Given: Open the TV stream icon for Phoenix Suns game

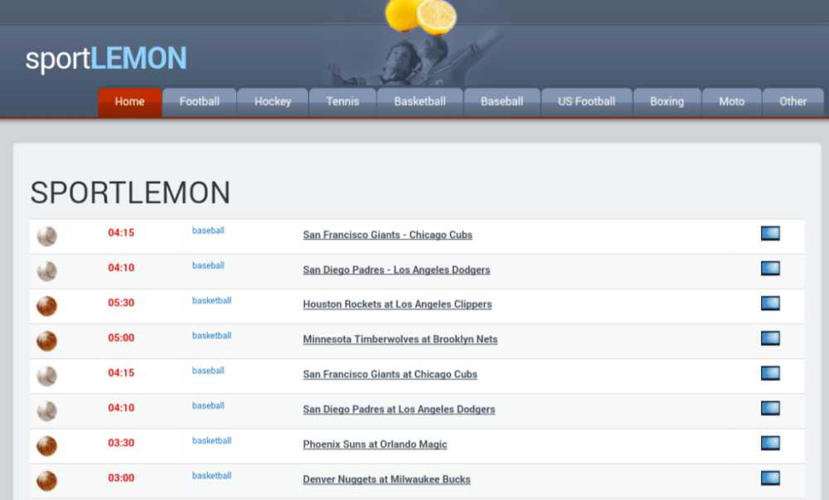Looking at the screenshot, I should [770, 443].
